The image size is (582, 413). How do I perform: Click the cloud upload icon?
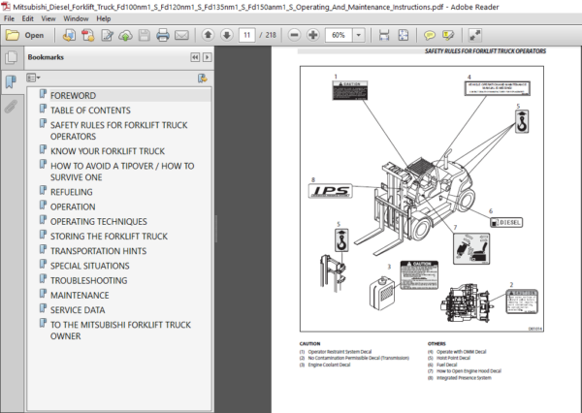pyautogui.click(x=125, y=36)
